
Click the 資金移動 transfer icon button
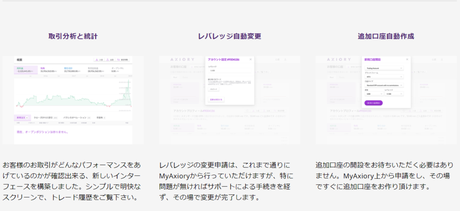[124, 60]
